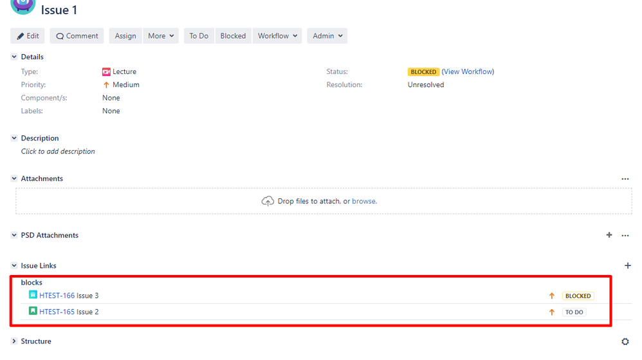Click the Lecture issue type icon
The image size is (642, 360).
point(106,71)
